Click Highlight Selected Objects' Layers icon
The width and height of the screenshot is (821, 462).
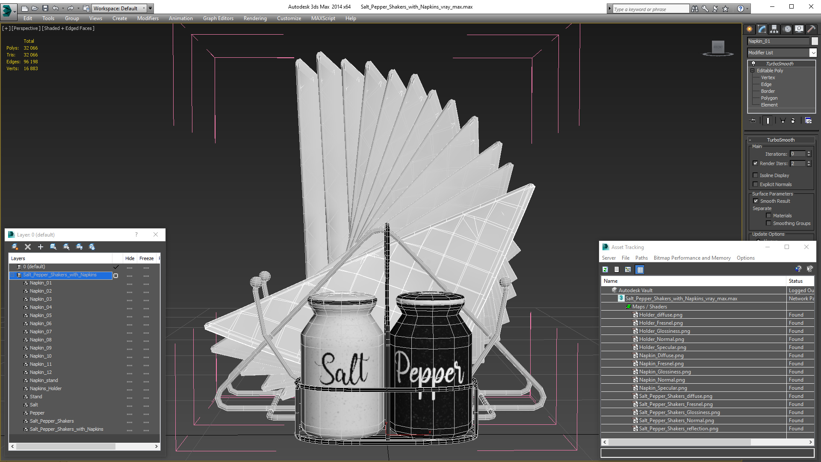click(66, 247)
